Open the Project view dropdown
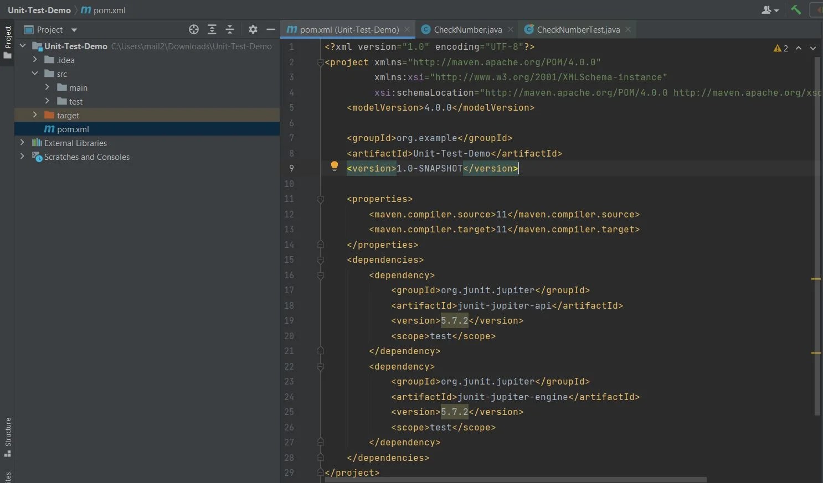The width and height of the screenshot is (823, 483). (x=74, y=30)
